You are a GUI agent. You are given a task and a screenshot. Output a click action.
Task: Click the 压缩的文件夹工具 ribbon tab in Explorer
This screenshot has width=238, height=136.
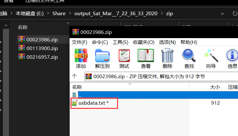pos(45,1)
